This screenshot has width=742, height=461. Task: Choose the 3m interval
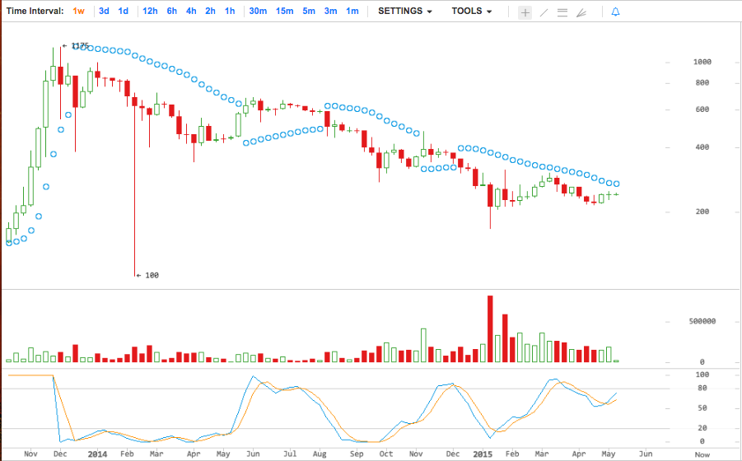331,11
